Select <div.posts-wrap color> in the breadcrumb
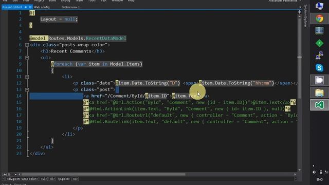 coord(22,179)
